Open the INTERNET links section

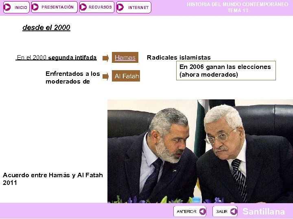click(134, 7)
